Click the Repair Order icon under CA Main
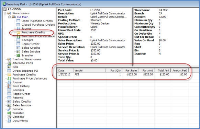200x129 pixels. click(x=18, y=44)
